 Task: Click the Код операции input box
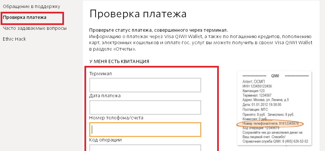click(x=145, y=148)
